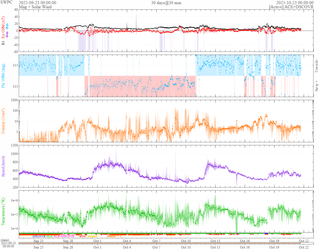The height and width of the screenshot is (249, 319).
Task: Click the Phi GSM (deg) axis label
Action: tap(3, 76)
